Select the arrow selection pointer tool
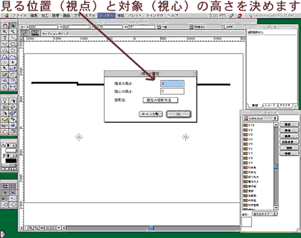The height and width of the screenshot is (238, 301). (13, 26)
